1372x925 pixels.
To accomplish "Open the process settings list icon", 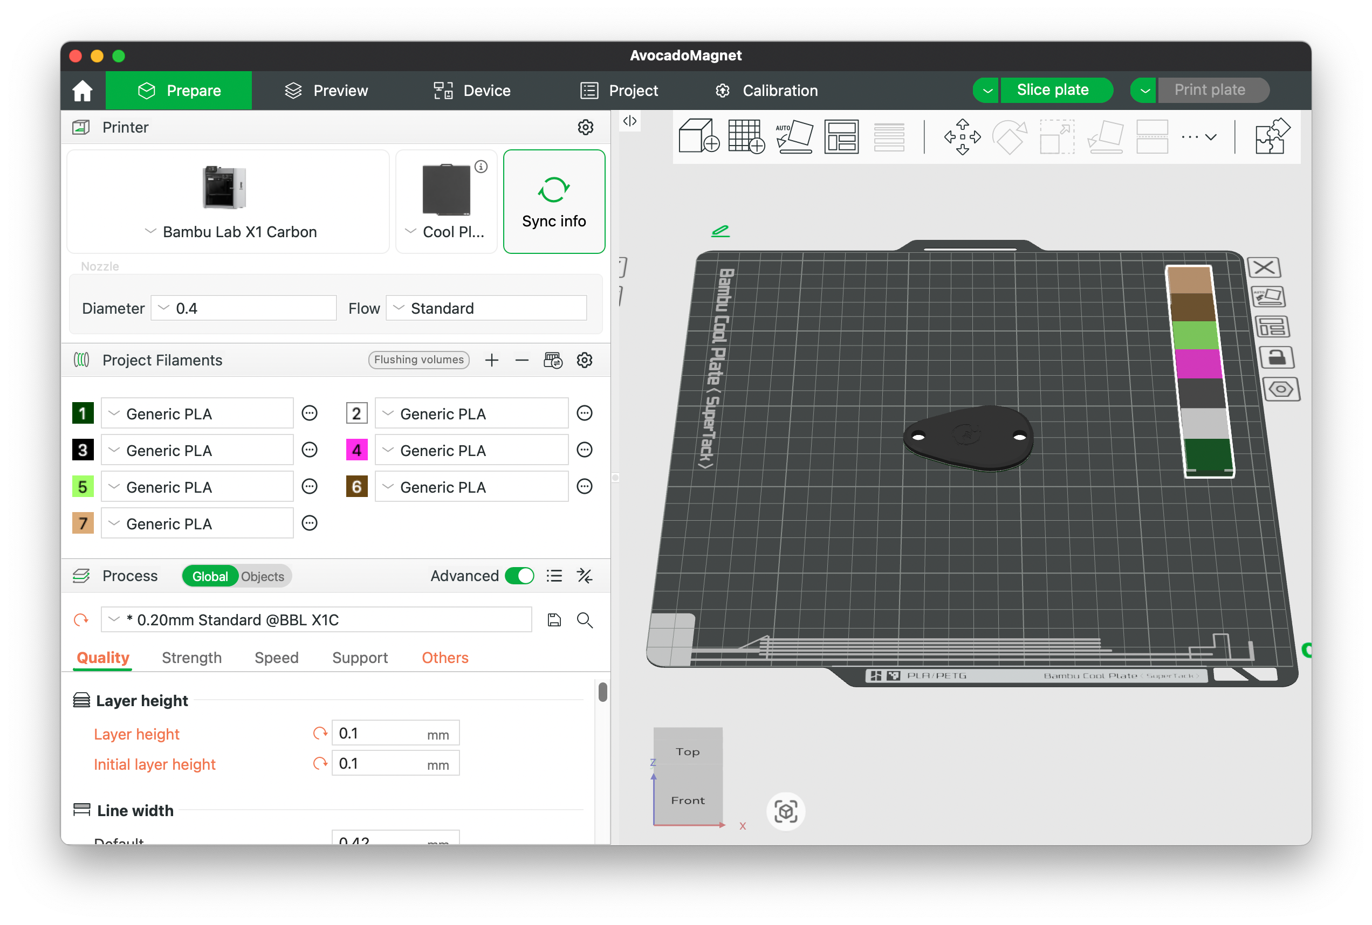I will pyautogui.click(x=553, y=576).
